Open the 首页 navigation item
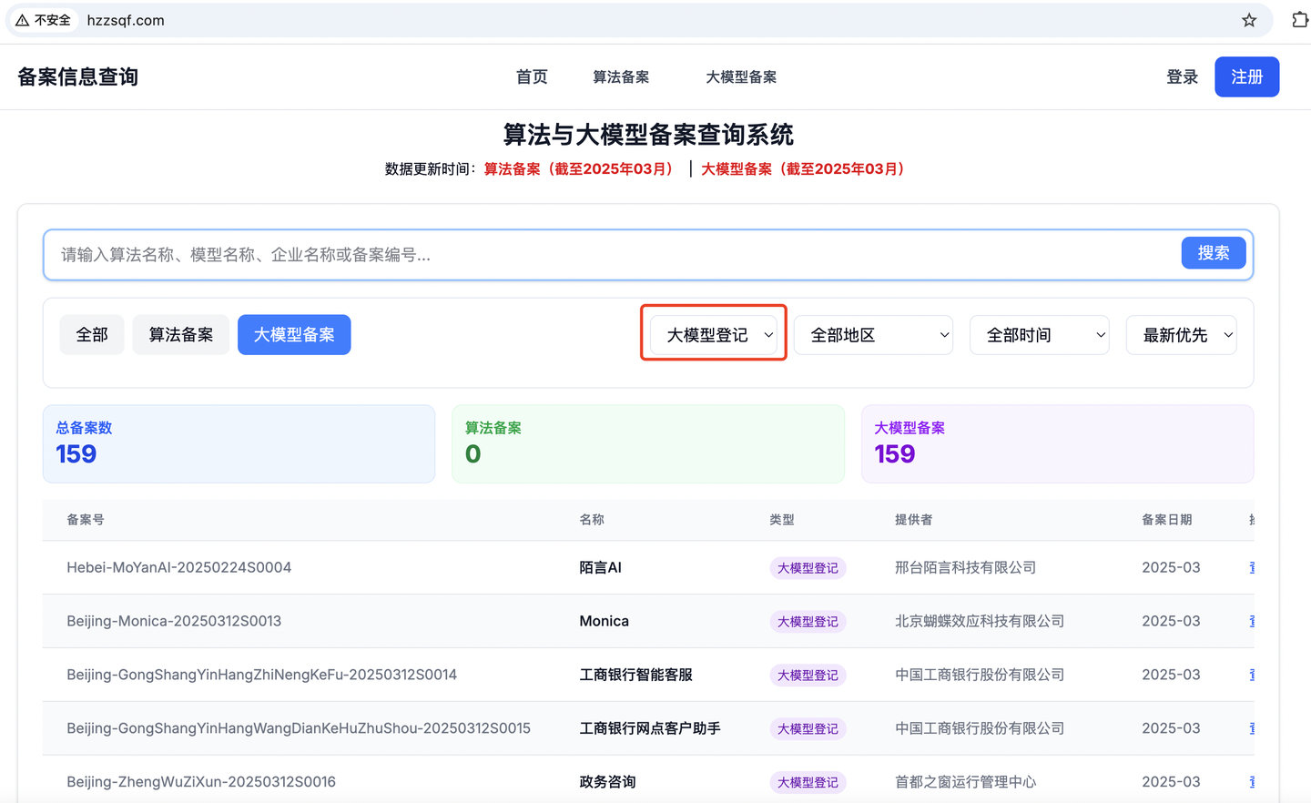The width and height of the screenshot is (1311, 803). tap(532, 77)
